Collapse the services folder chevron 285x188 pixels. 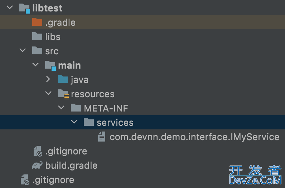pyautogui.click(x=74, y=122)
